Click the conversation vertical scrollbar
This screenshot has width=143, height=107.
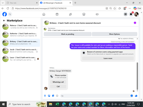click(x=137, y=76)
